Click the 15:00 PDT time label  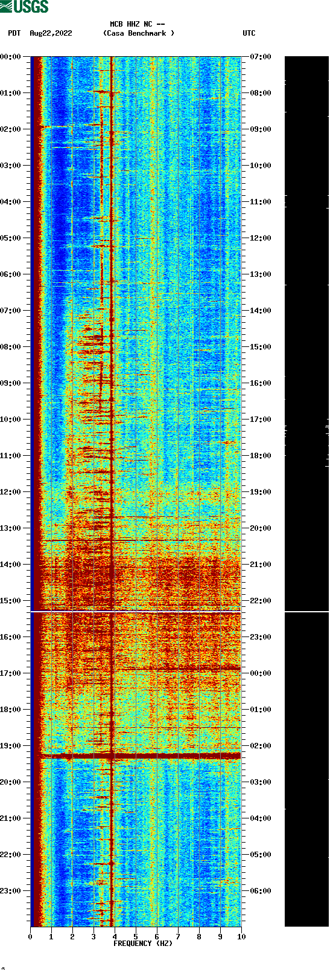(11, 601)
